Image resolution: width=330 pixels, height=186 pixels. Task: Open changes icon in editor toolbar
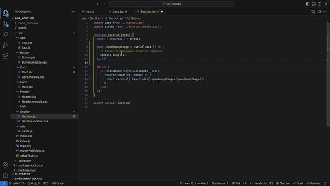click(313, 12)
